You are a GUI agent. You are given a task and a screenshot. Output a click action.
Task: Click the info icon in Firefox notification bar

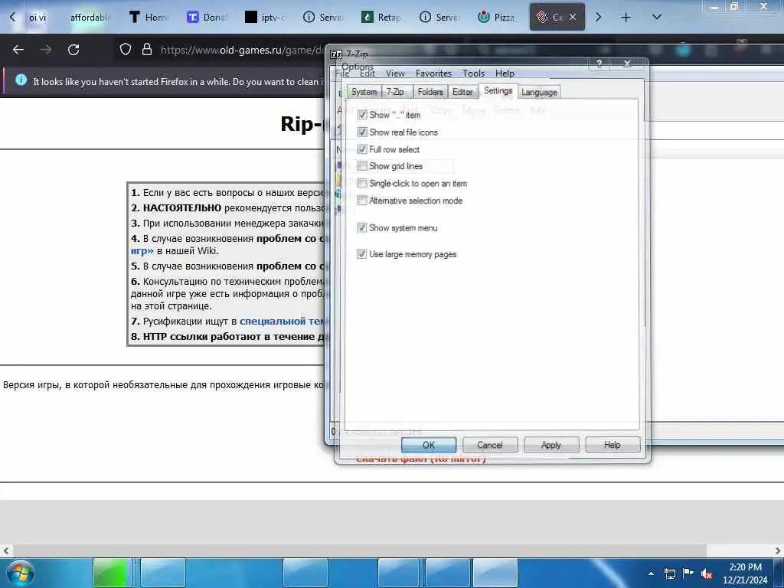tap(21, 80)
